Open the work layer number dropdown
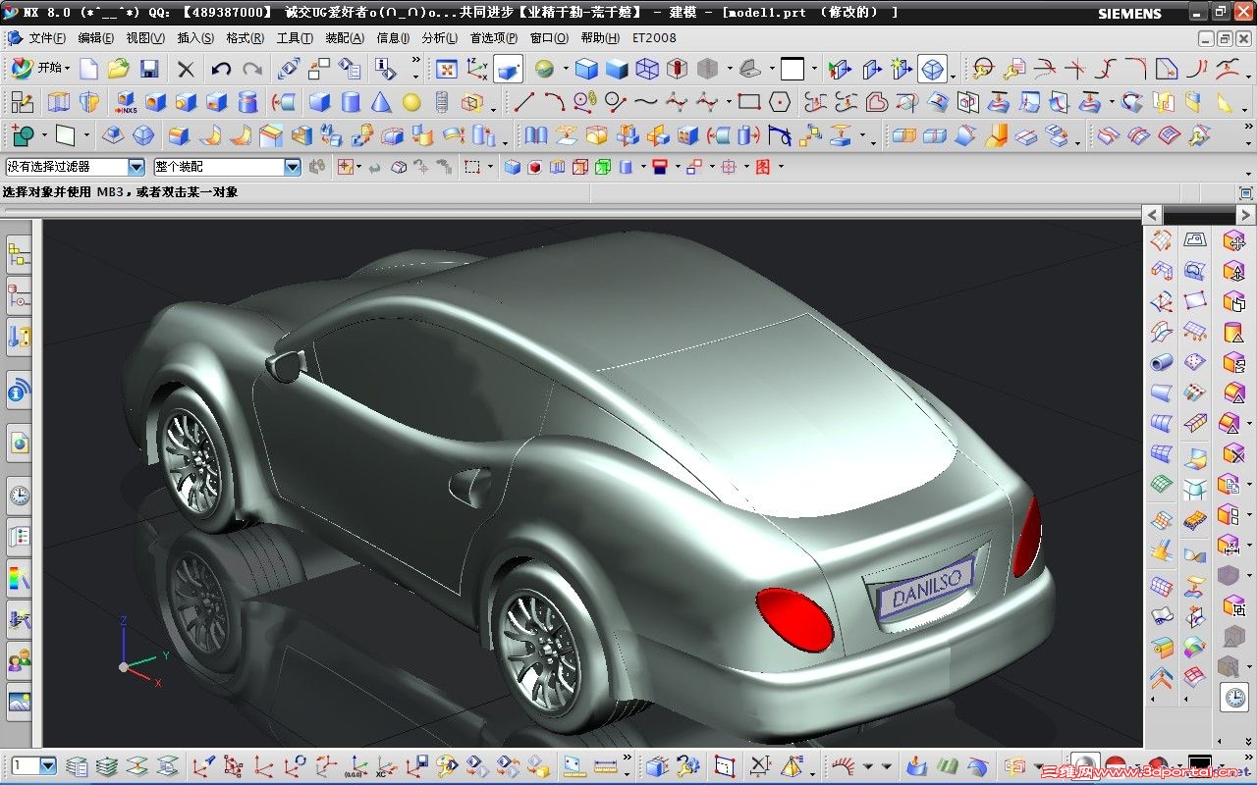1257x785 pixels. (x=47, y=765)
